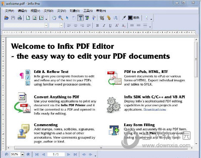Click the next view forward arrow
Viewport: 201px width, 158px height.
point(91,155)
